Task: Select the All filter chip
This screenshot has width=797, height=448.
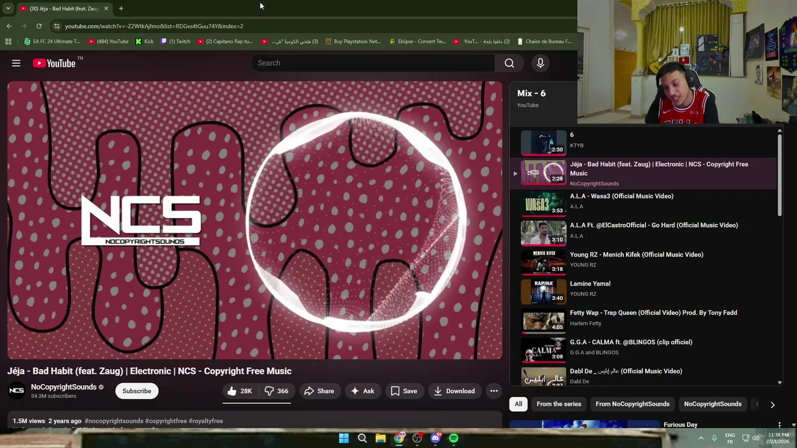Action: 518,404
